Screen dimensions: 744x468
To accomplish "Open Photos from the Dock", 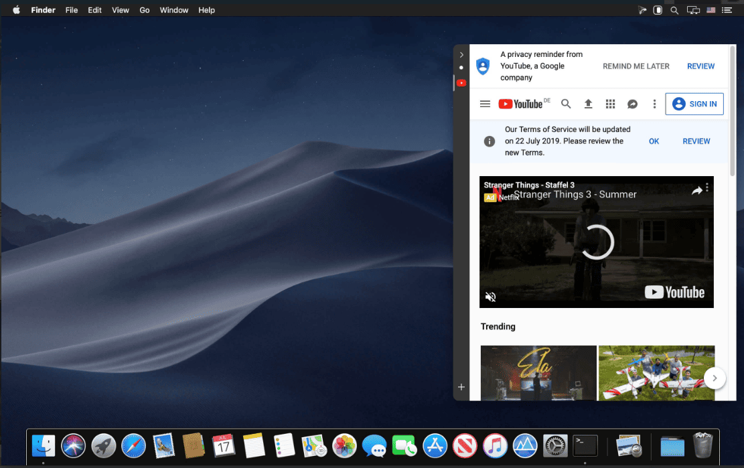I will 344,446.
